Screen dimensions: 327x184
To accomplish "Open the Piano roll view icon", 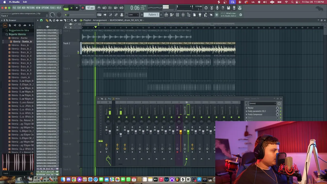I will (x=172, y=15).
